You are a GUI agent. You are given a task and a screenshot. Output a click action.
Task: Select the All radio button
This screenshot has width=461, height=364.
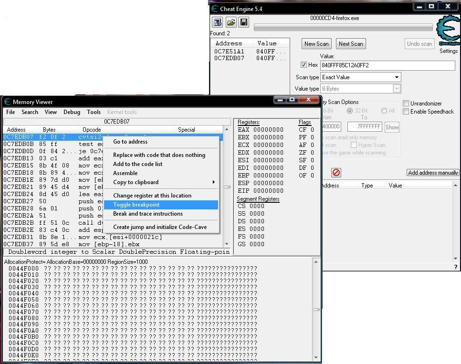tap(384, 111)
